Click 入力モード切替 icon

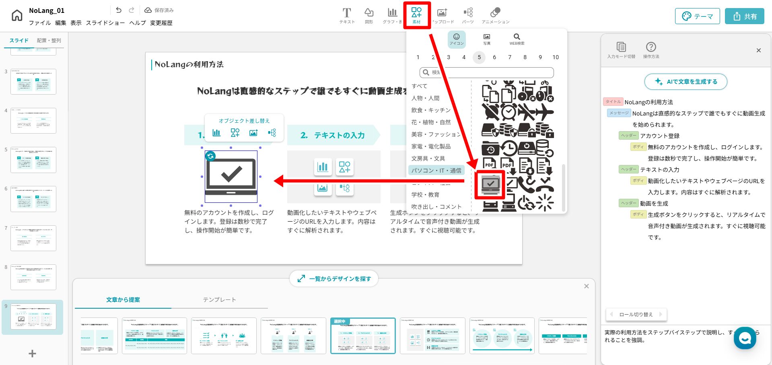[621, 50]
